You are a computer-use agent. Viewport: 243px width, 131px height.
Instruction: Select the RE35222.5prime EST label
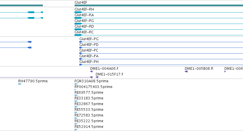(x=89, y=121)
